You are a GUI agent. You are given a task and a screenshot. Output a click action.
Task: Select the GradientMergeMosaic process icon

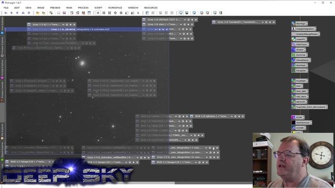click(306, 34)
